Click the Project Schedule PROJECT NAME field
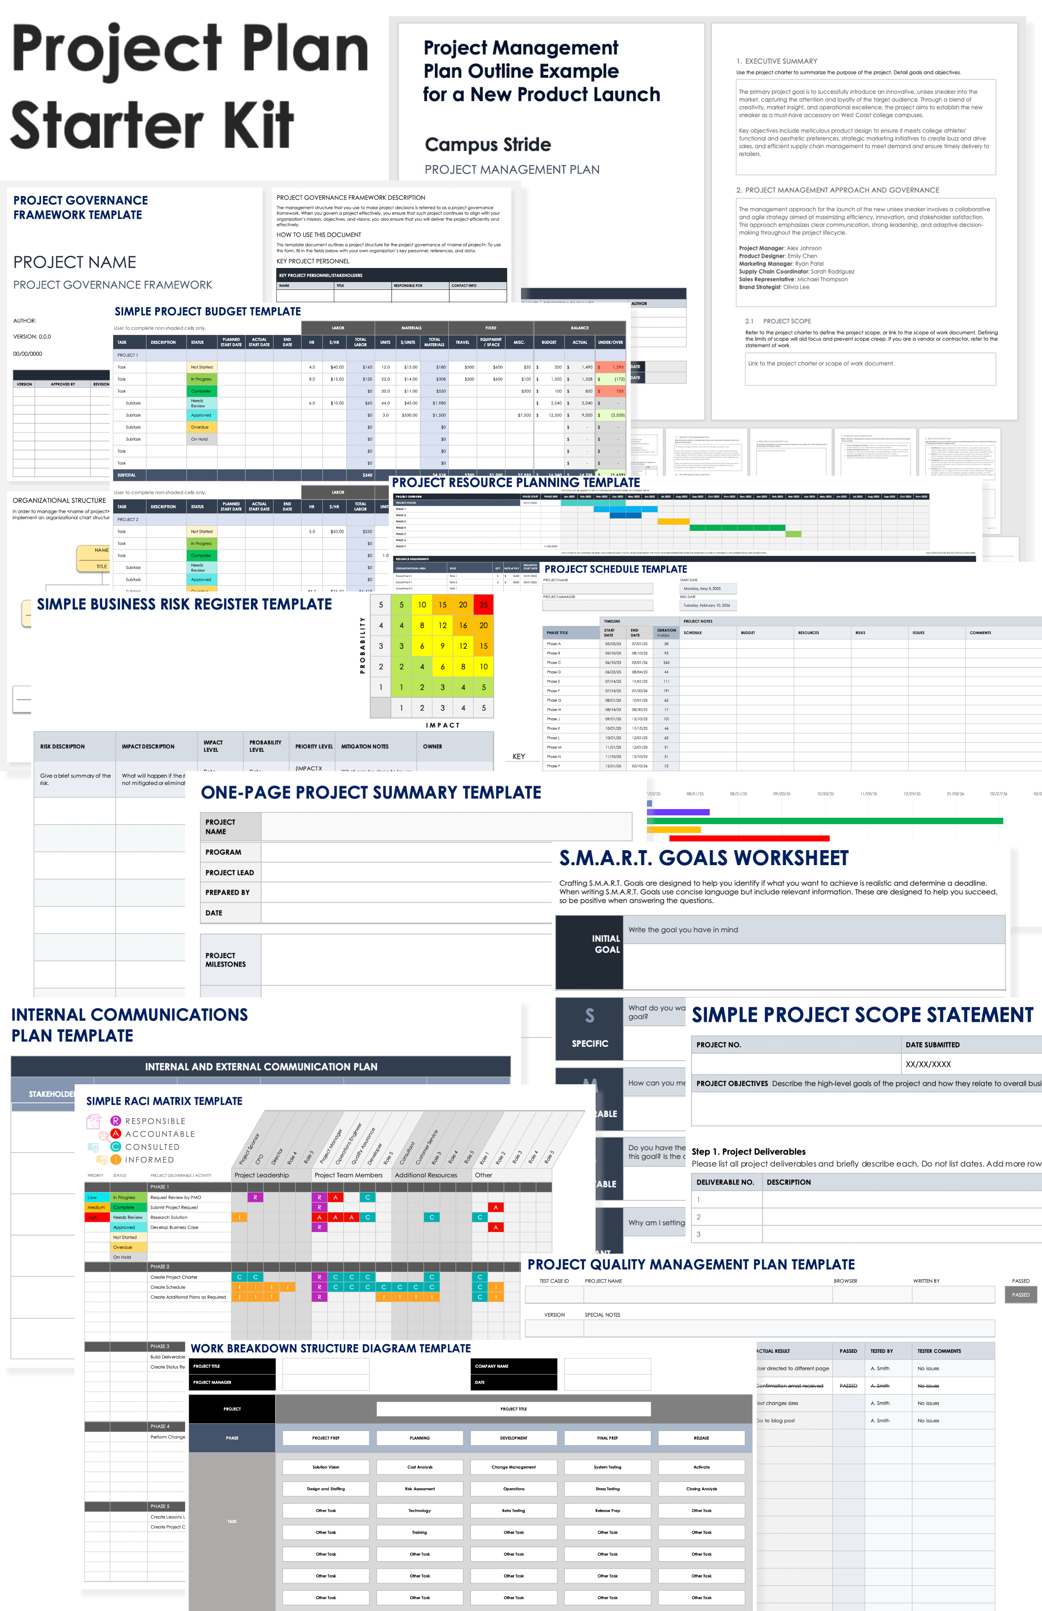 [598, 588]
